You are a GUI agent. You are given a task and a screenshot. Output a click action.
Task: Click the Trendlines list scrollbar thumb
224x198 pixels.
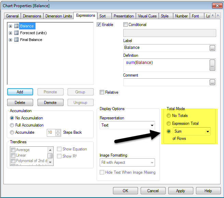tap(50, 156)
